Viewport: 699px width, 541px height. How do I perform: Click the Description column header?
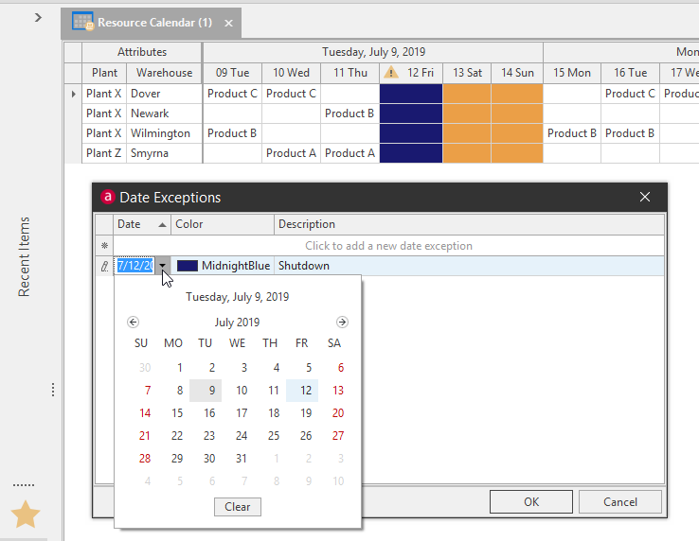click(469, 224)
